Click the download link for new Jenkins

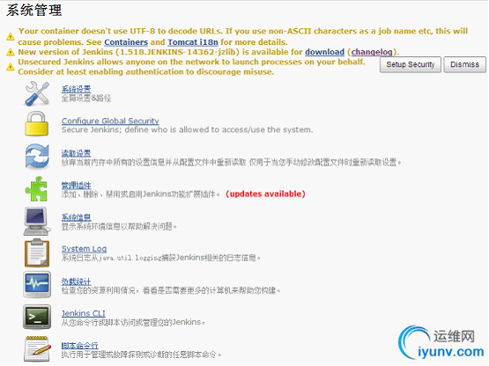click(x=324, y=52)
